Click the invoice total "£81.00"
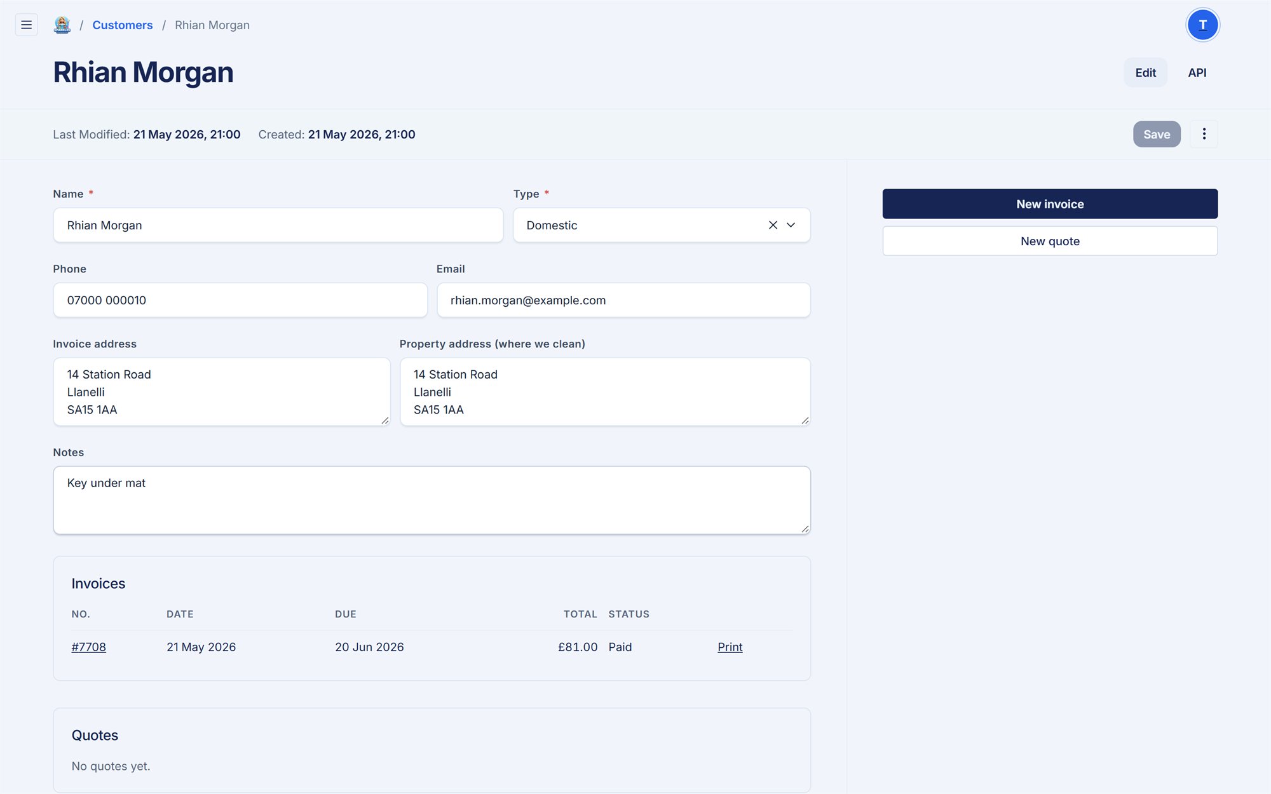 point(578,647)
